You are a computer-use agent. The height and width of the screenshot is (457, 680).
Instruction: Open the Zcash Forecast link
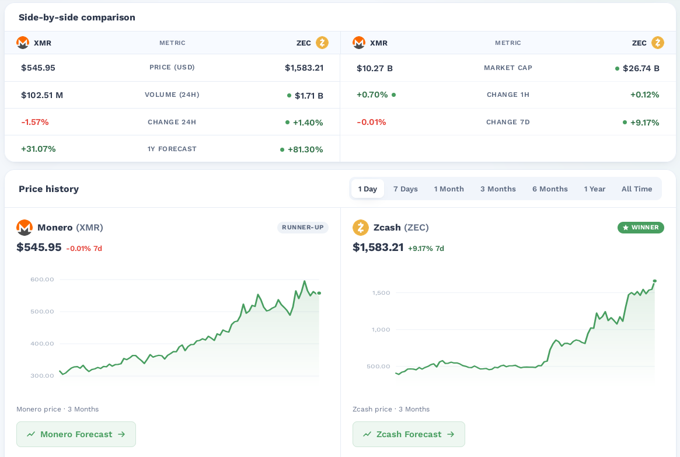coord(409,434)
